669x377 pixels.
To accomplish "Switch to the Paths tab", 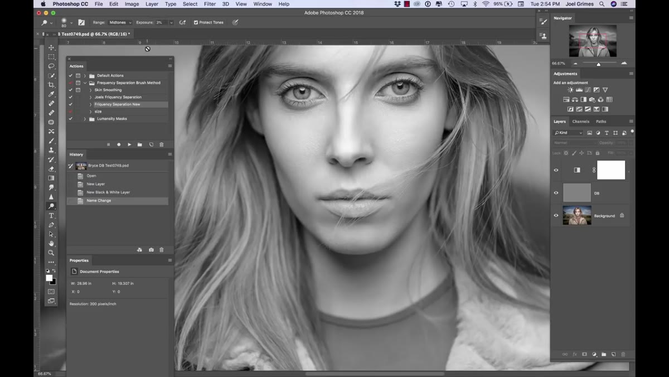I will click(x=601, y=121).
